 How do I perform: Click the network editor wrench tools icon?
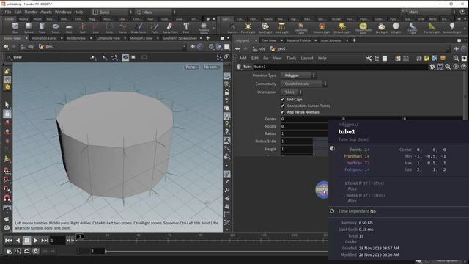point(369,59)
